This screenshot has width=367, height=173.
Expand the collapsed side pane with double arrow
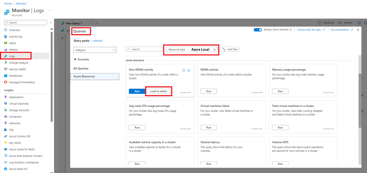tap(62, 38)
